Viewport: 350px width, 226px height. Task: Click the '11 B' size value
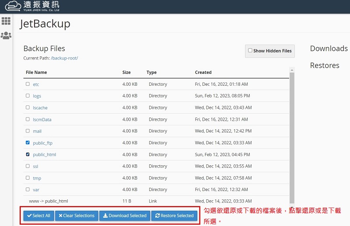tap(126, 201)
